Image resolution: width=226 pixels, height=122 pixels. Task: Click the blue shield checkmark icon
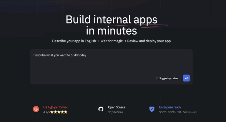point(152,109)
